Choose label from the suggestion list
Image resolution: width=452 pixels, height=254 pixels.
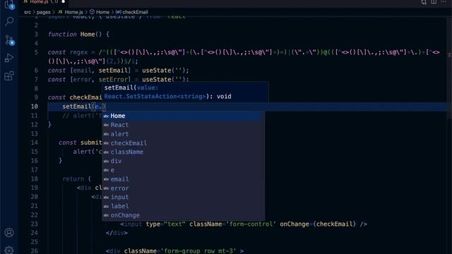pyautogui.click(x=183, y=206)
